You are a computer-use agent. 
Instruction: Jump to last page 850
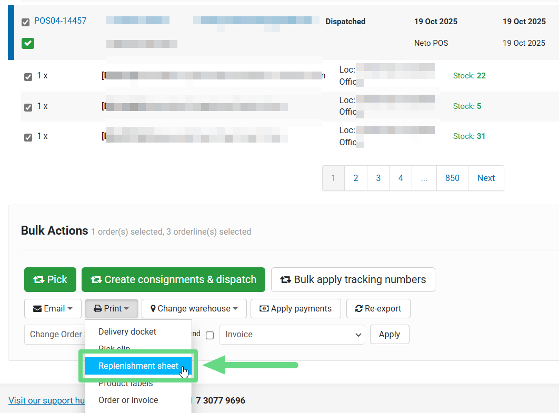[452, 178]
